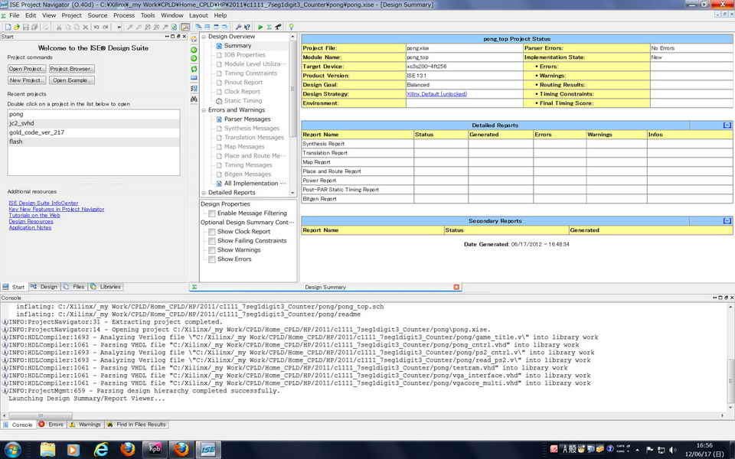Viewport: 735px width, 459px height.
Task: Open Windows Media Player from taskbar
Action: [73, 450]
